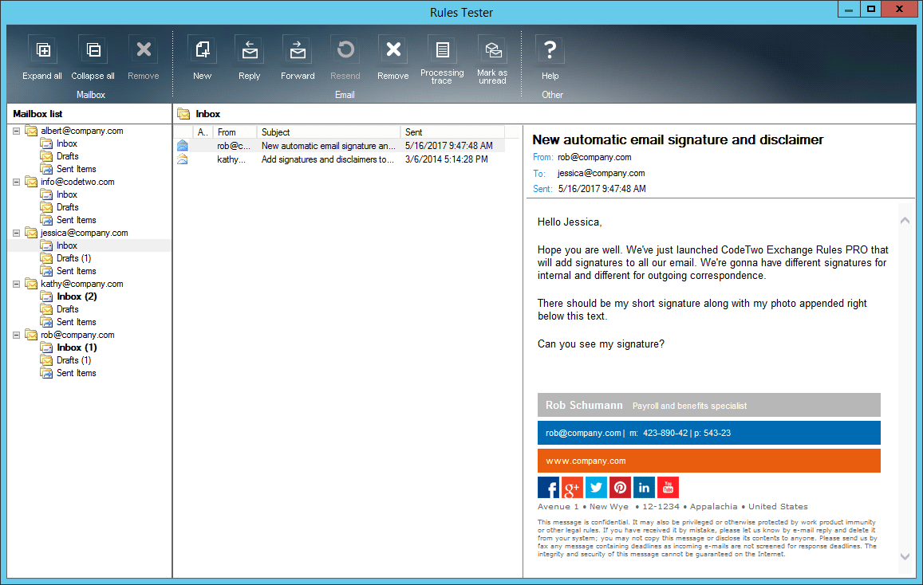Collapse the albert@company.com mailbox tree

(x=16, y=130)
